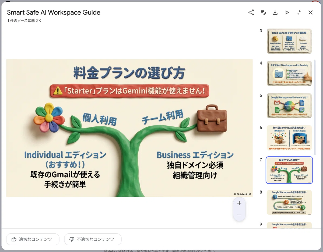Image resolution: width=323 pixels, height=252 pixels.
Task: Select slide 5 thumbnail Google Workspace with Geminiとは
Action: click(289, 106)
